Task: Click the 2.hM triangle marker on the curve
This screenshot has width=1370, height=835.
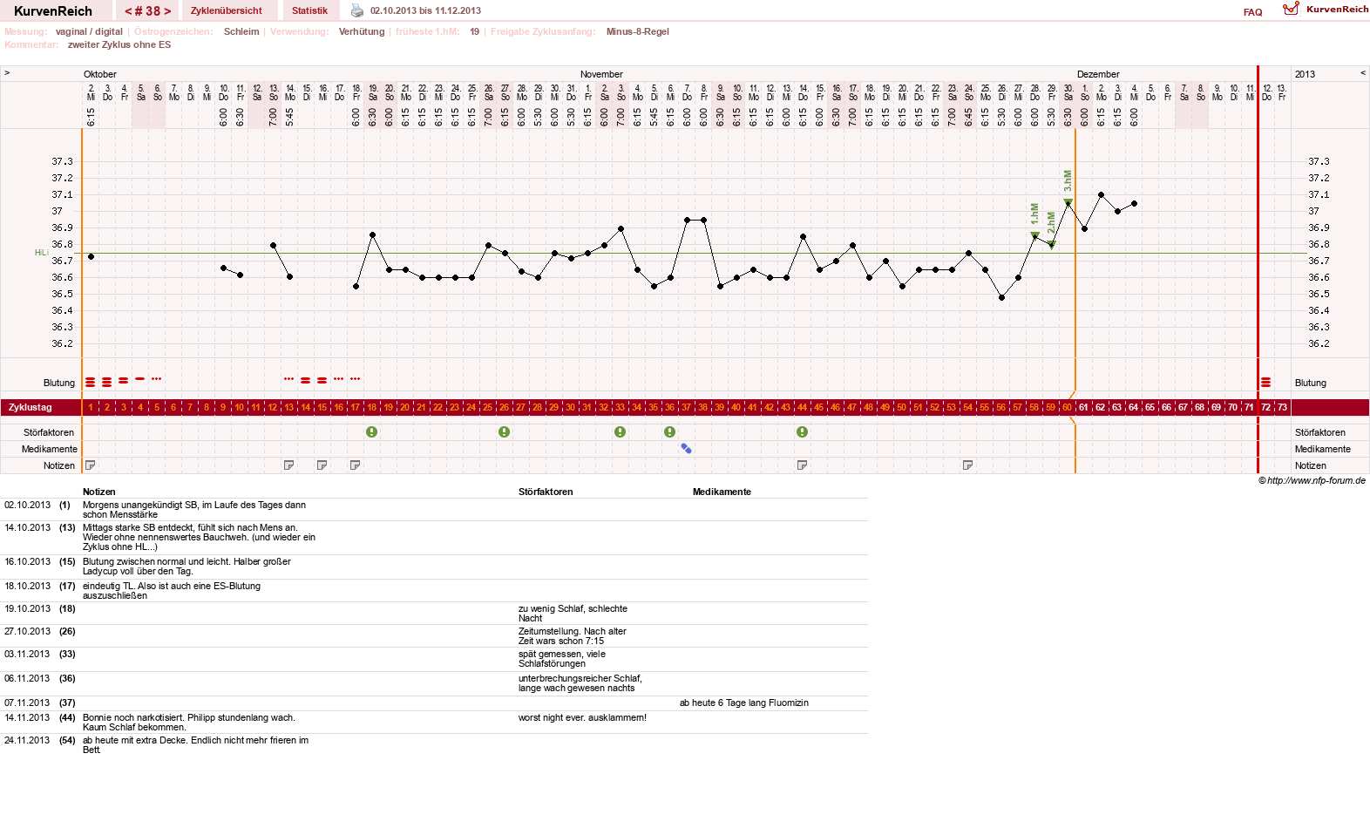Action: (x=1052, y=243)
